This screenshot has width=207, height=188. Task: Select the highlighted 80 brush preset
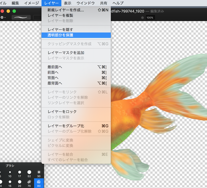point(39,183)
